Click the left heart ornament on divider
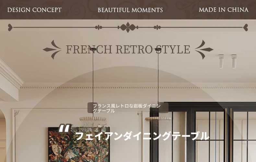This screenshot has width=256, height=162. pos(10,27)
